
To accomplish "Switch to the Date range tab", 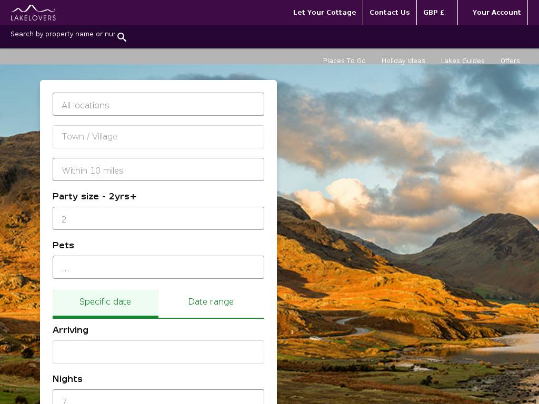I will coord(211,302).
